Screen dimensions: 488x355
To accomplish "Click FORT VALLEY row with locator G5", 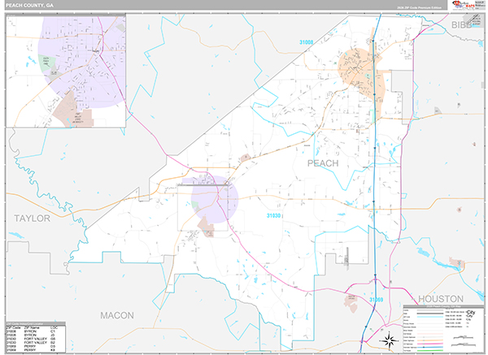I will point(36,339).
